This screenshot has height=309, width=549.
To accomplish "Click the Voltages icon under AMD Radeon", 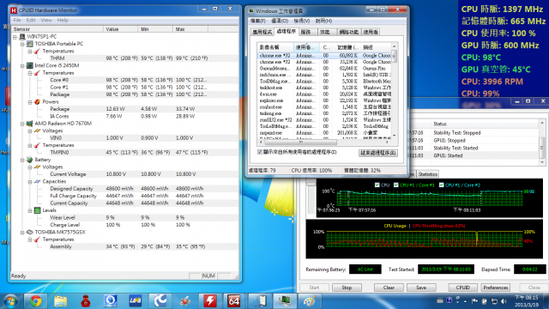I will pos(37,130).
